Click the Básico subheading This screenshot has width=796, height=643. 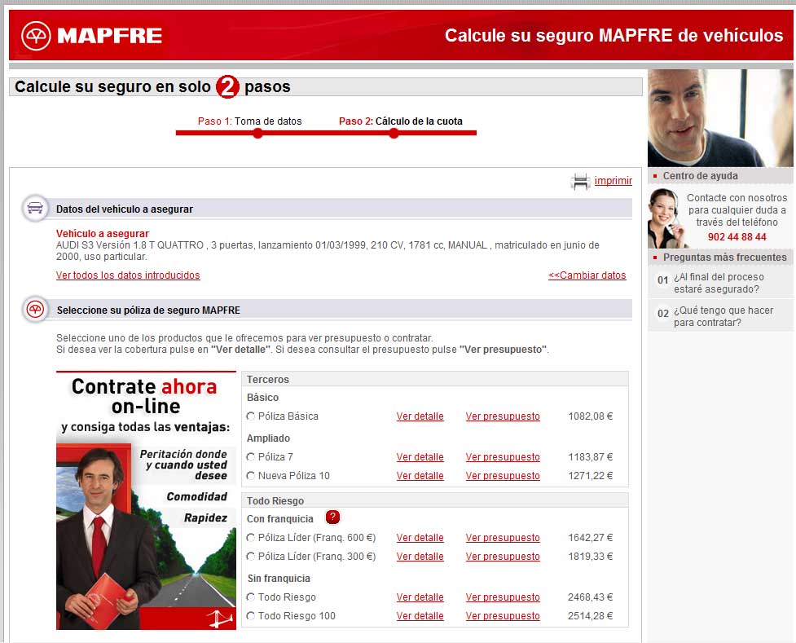(262, 398)
